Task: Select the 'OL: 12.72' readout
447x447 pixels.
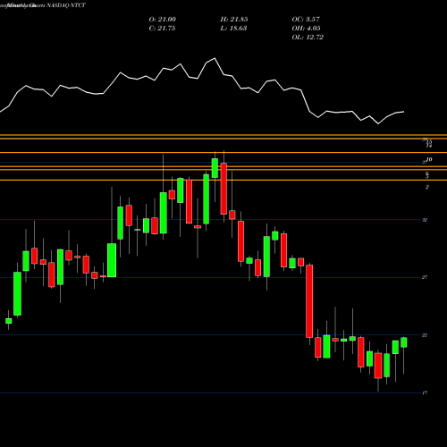Action: (x=308, y=38)
